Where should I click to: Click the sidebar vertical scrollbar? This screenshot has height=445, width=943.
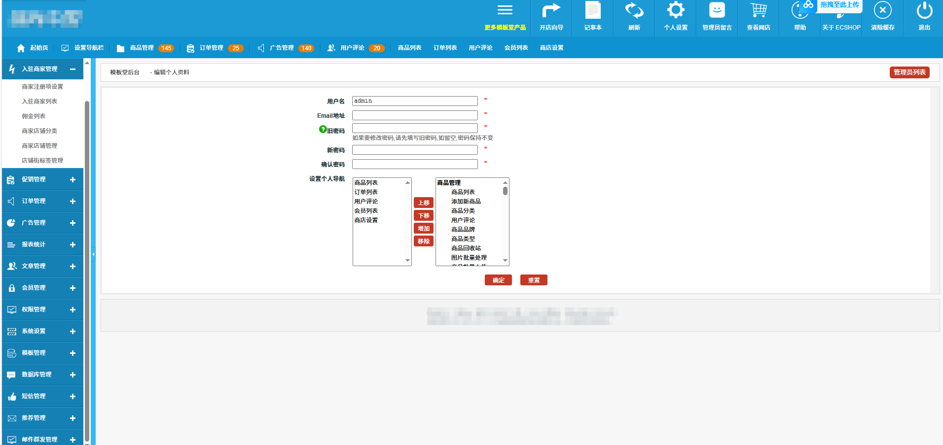[x=87, y=246]
